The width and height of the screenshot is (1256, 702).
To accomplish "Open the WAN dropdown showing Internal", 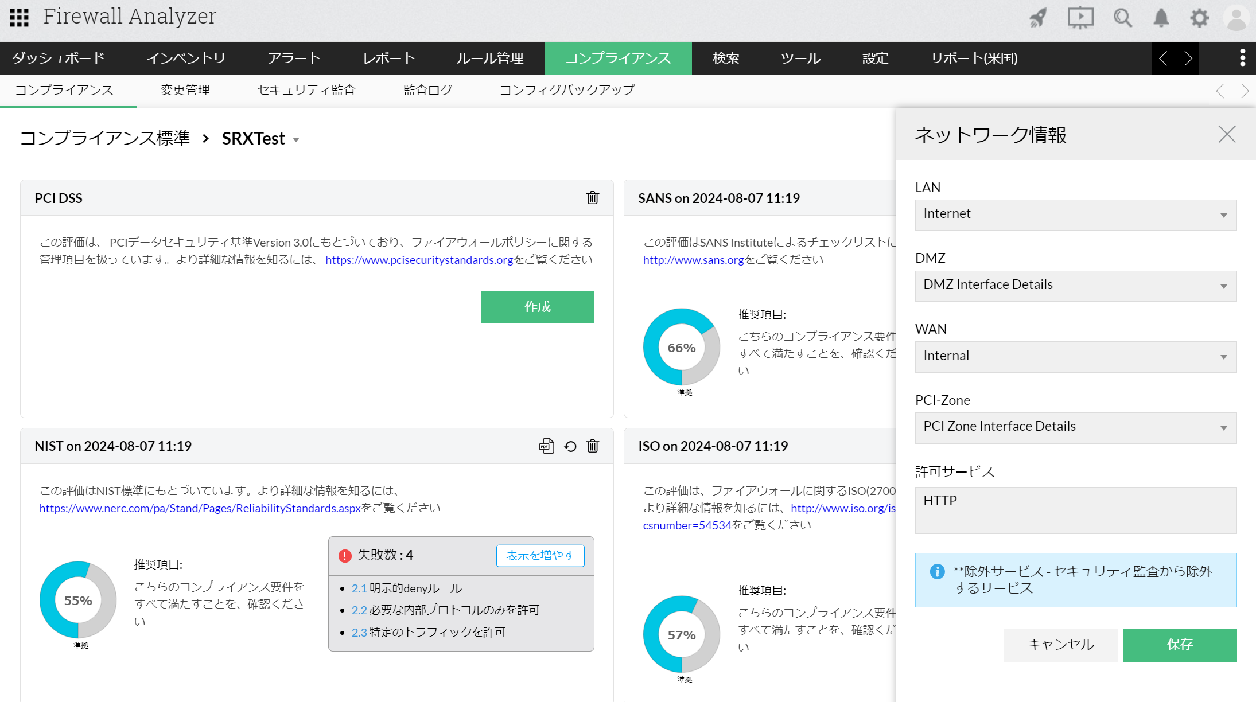I will point(1075,357).
